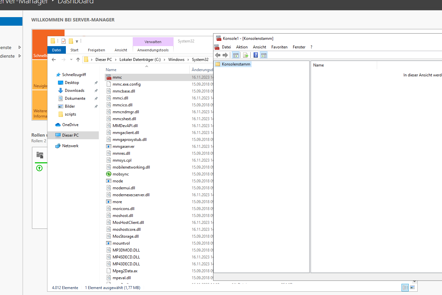Switch Explorer to details view icon

click(x=405, y=287)
